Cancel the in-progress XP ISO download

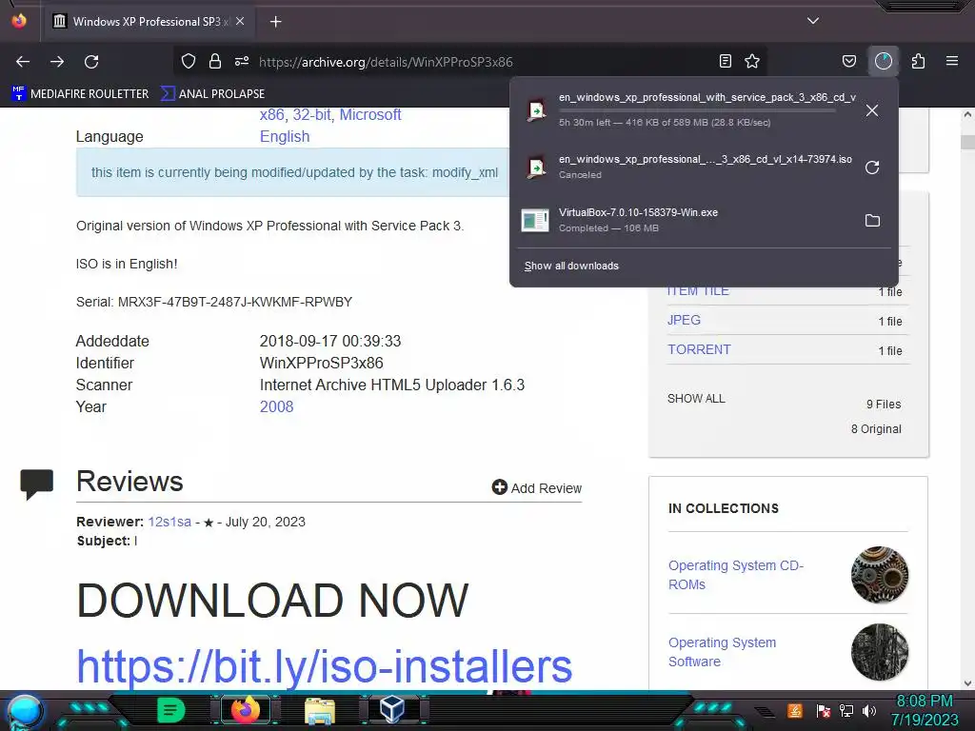[872, 110]
